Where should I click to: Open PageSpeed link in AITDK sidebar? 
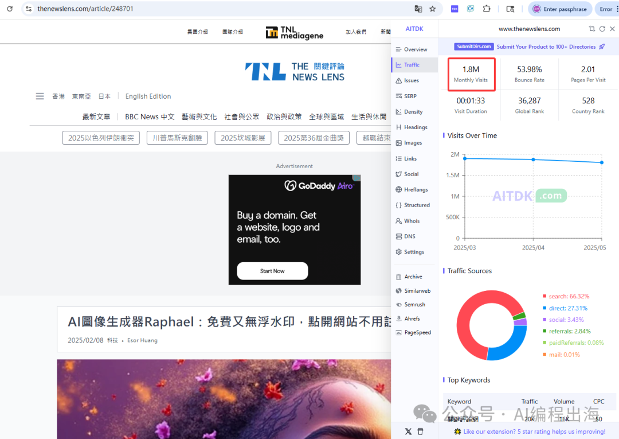point(414,332)
